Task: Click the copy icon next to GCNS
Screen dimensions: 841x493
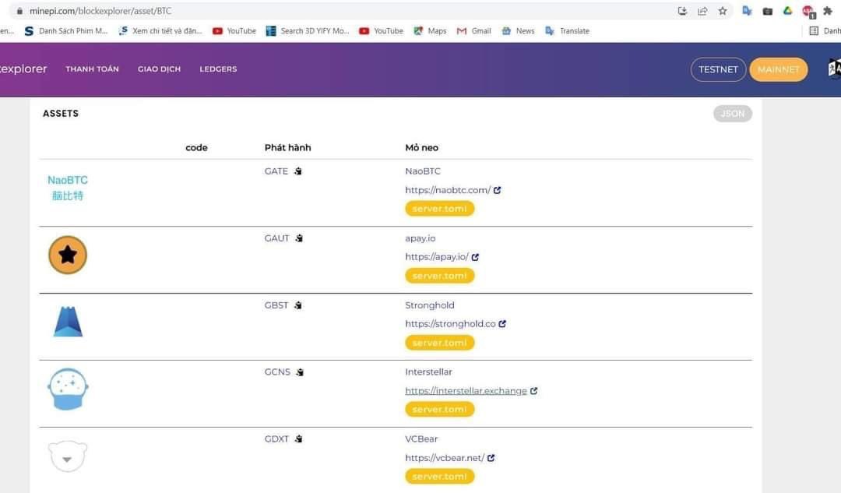Action: click(300, 372)
